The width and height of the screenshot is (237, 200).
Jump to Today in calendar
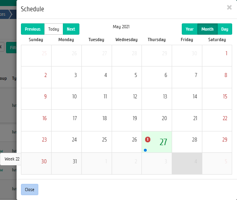pyautogui.click(x=54, y=29)
